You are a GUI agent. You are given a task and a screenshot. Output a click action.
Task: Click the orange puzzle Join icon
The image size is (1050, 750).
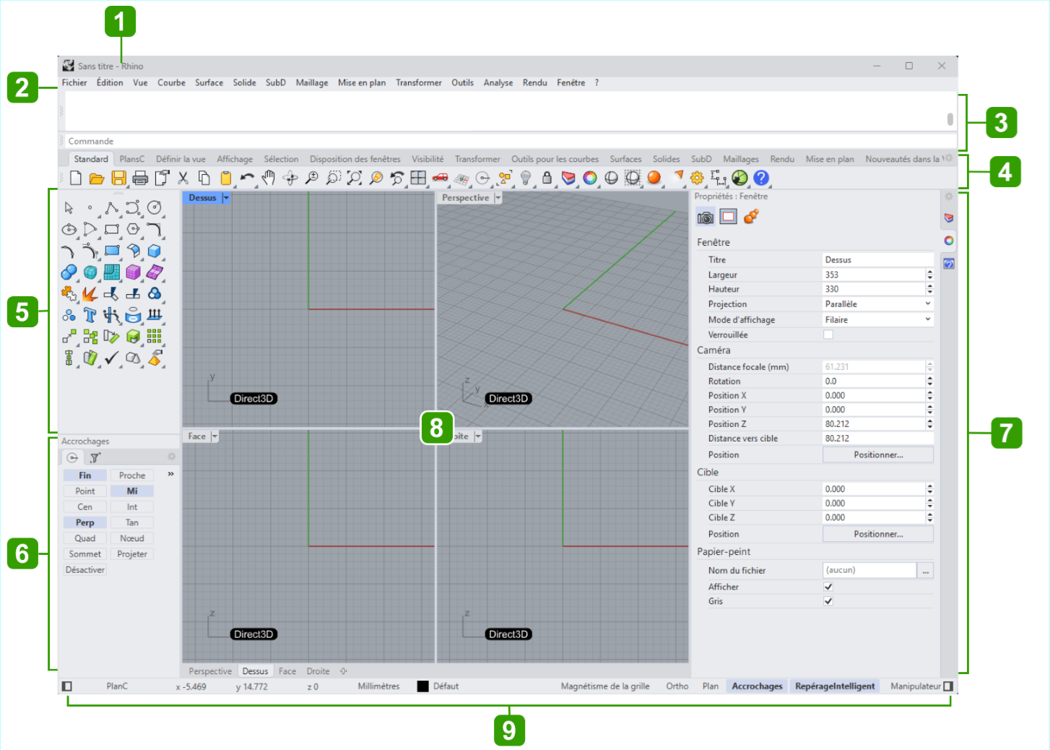(x=69, y=293)
